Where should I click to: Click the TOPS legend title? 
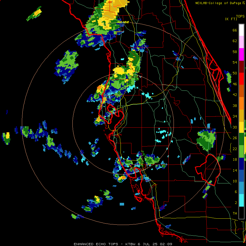pos(240,16)
